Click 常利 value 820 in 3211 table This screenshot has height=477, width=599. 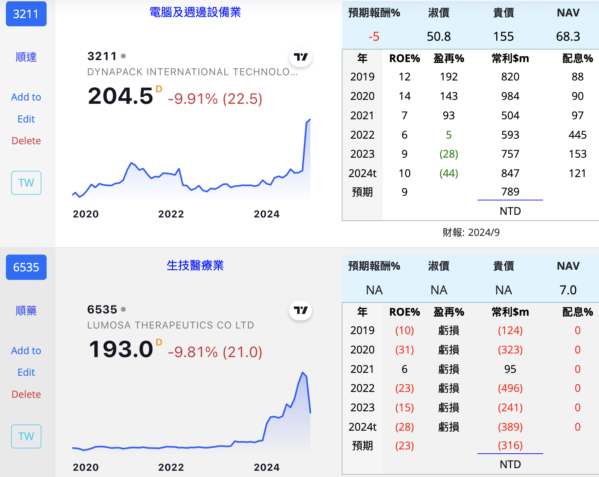510,77
